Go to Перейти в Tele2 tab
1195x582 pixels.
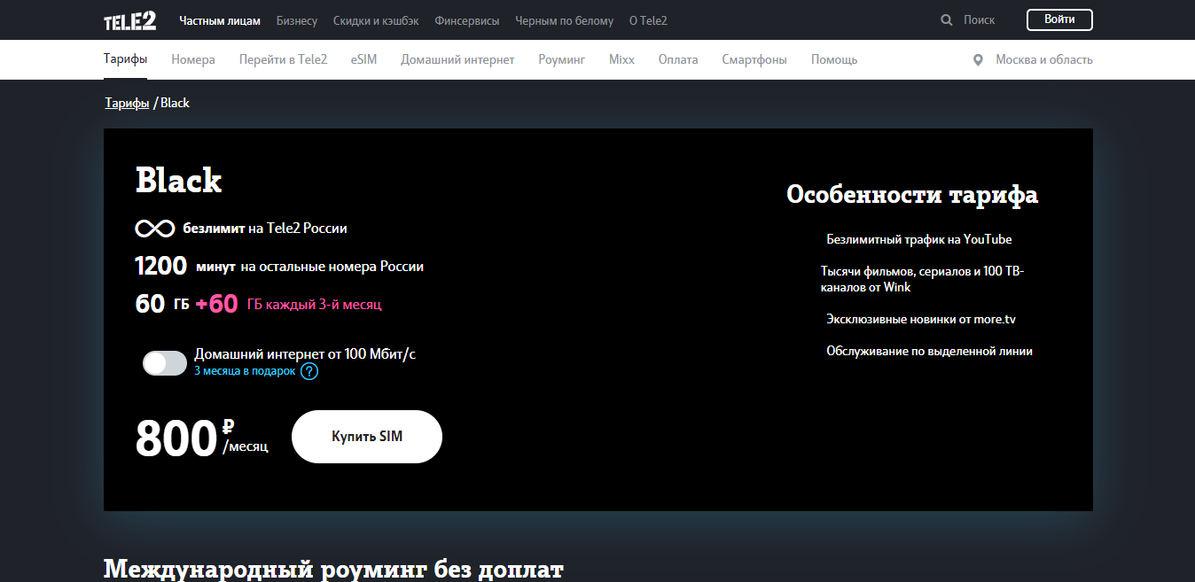[x=283, y=60]
